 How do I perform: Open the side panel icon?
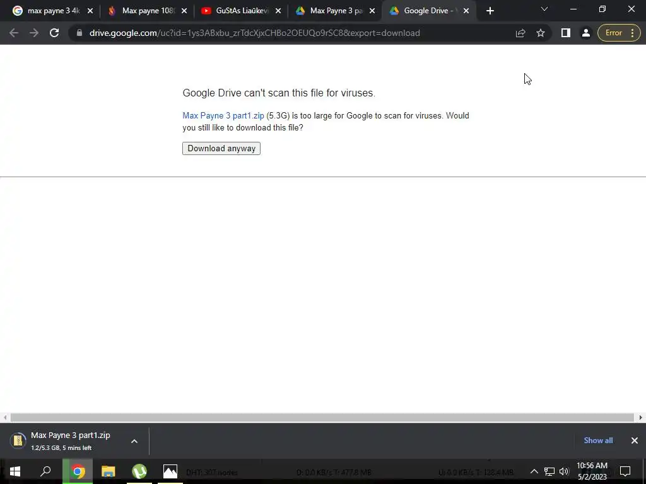coord(566,33)
